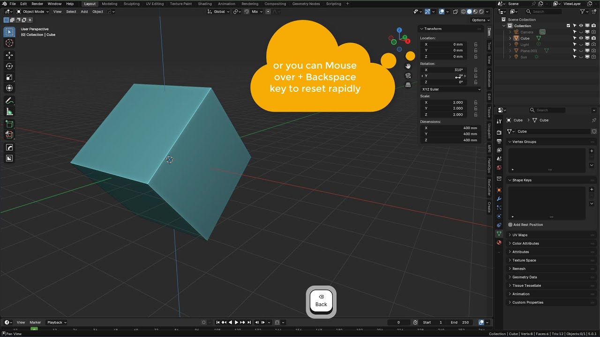This screenshot has width=600, height=337.
Task: Open the Modifiers wrench tab icon
Action: [499, 199]
